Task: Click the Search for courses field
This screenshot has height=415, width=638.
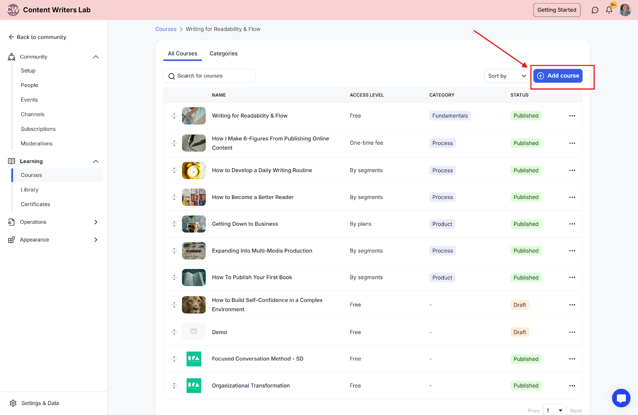Action: coord(209,76)
